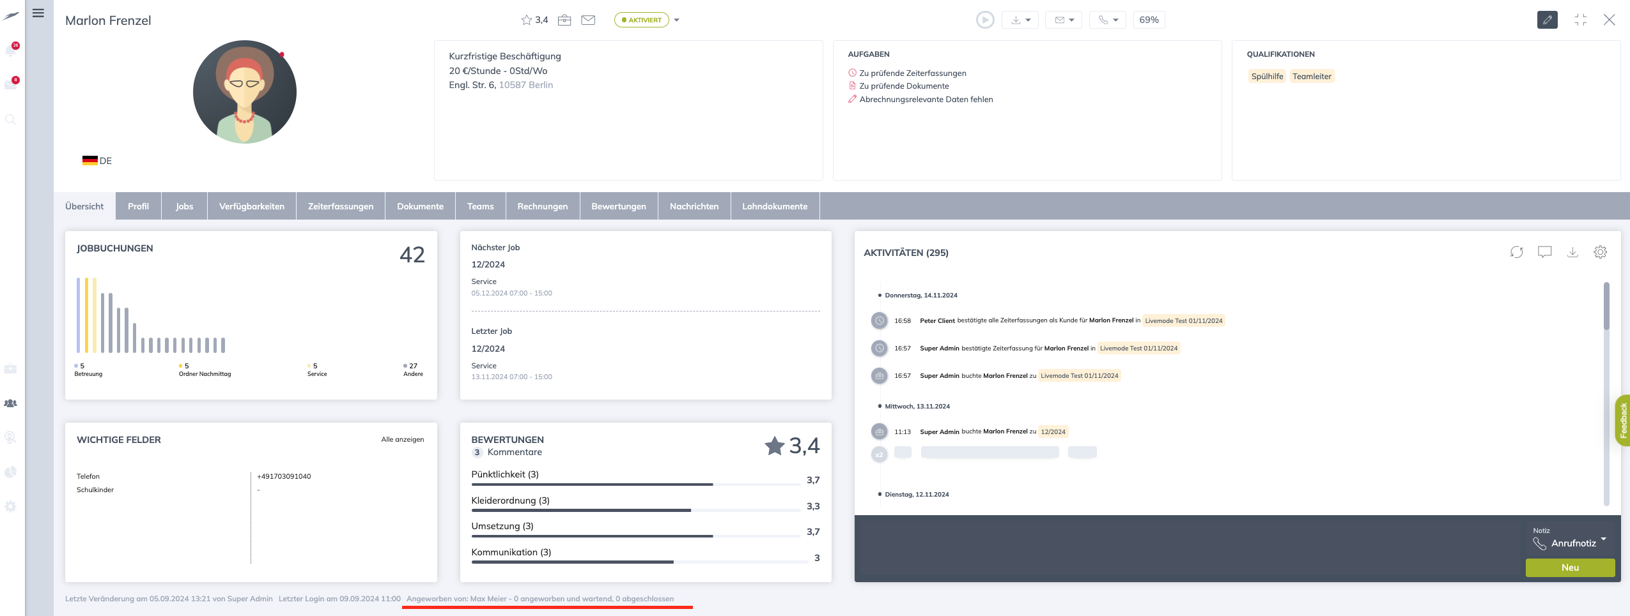Viewport: 1630px width, 616px height.
Task: Expand the Anrufnotiz note type selector
Action: 1603,539
